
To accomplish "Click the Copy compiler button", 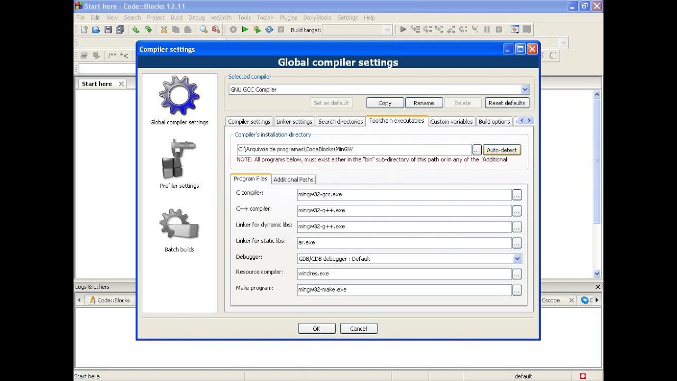I will pyautogui.click(x=385, y=103).
